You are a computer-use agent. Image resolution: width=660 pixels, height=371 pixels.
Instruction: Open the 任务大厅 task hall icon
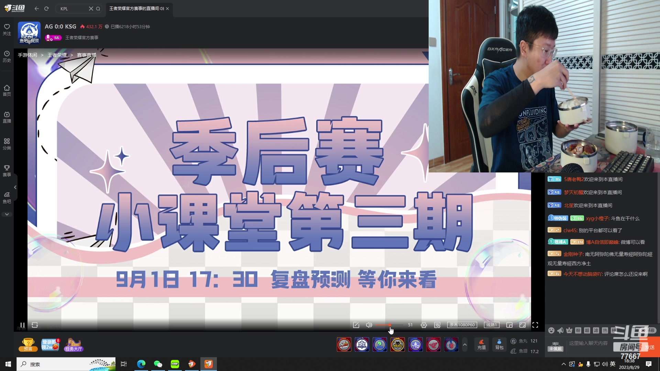click(74, 345)
